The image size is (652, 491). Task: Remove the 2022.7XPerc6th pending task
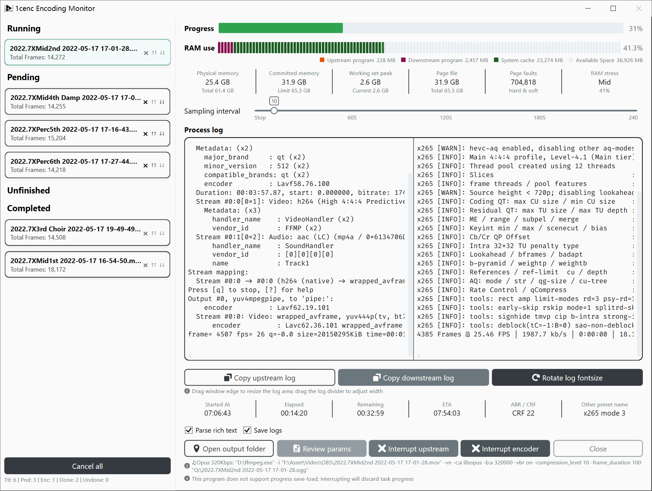point(146,165)
